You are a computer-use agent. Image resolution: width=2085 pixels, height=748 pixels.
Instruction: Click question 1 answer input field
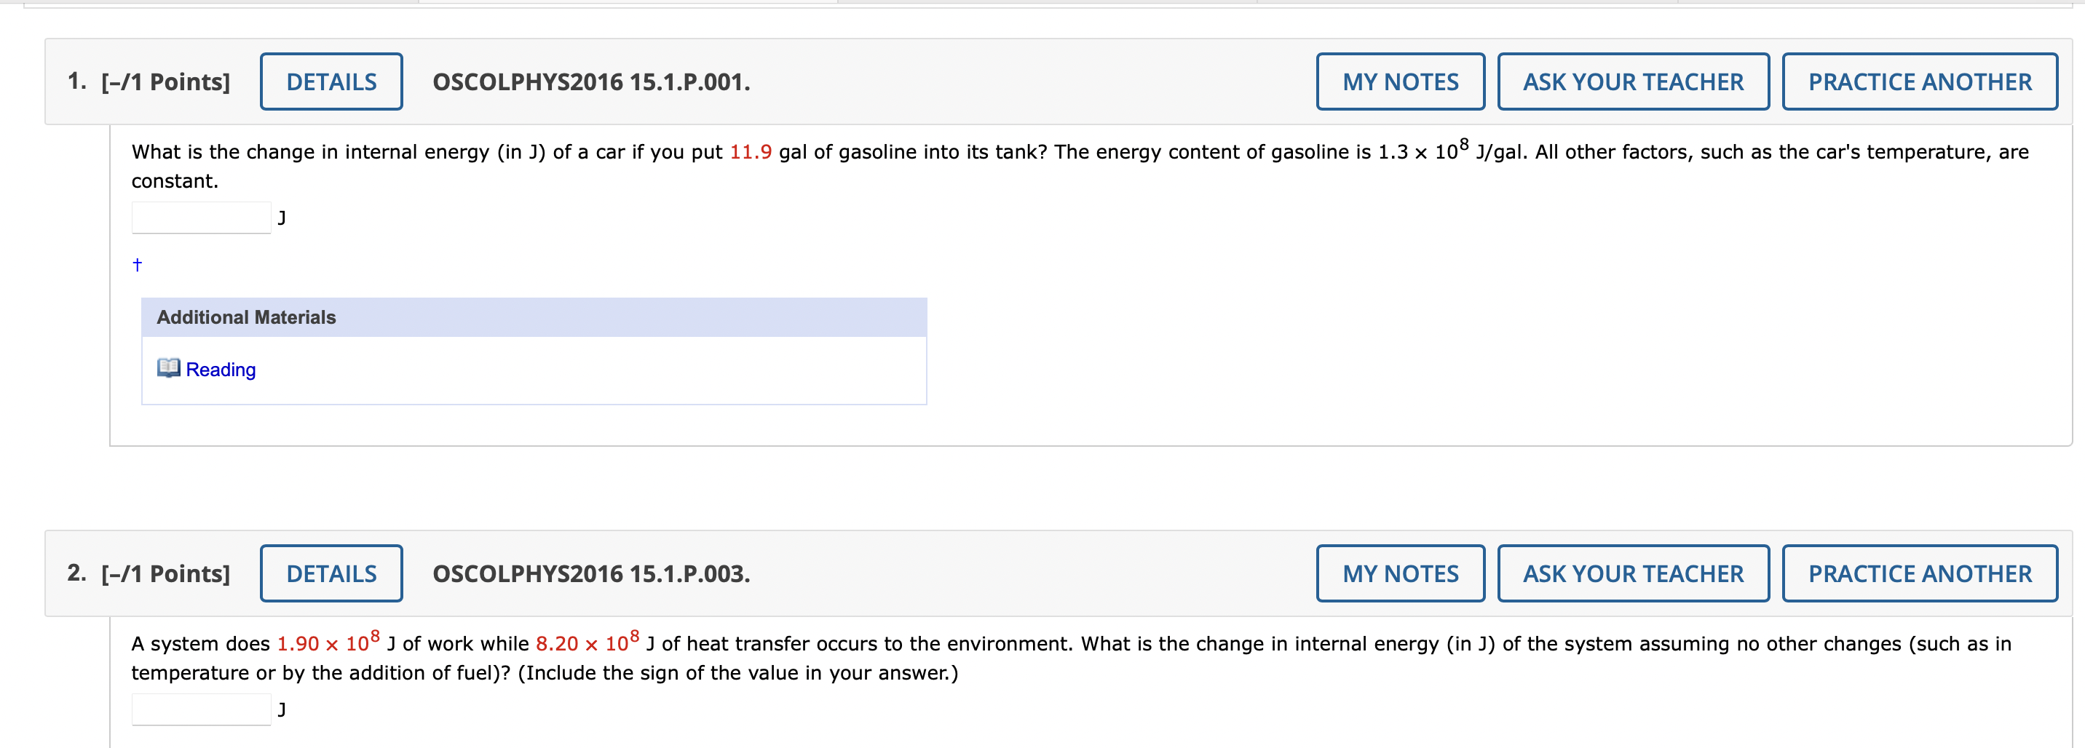200,217
